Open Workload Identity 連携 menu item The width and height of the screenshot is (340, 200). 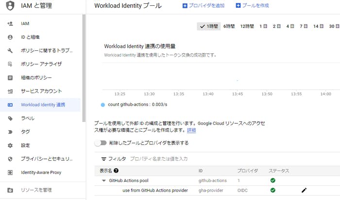pyautogui.click(x=40, y=105)
